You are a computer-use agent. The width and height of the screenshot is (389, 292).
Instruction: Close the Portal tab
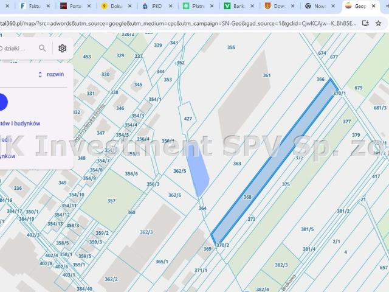88,6
